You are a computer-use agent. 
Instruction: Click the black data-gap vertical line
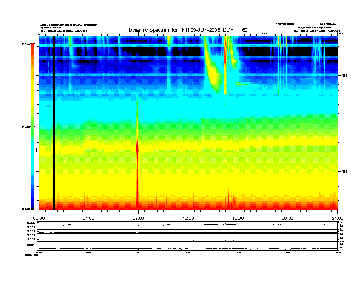(54, 123)
